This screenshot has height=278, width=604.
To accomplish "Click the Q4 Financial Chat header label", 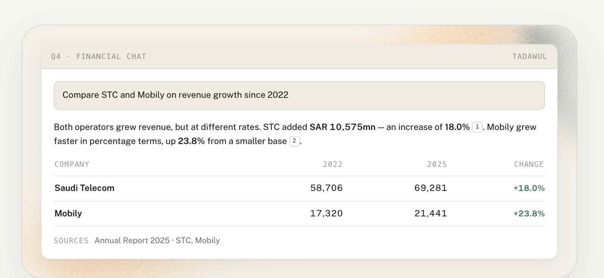I will 99,57.
